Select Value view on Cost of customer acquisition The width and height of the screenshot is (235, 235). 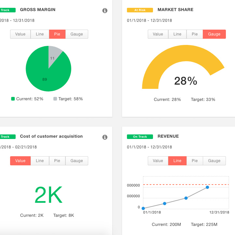coord(21,161)
